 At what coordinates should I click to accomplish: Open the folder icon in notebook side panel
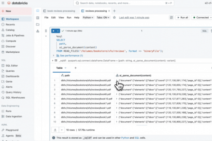tap(38, 24)
